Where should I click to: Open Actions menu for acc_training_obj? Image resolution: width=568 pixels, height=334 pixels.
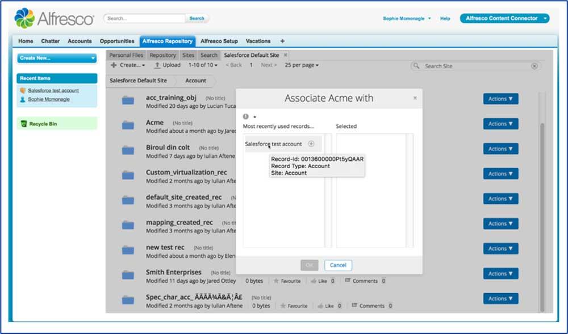point(500,99)
